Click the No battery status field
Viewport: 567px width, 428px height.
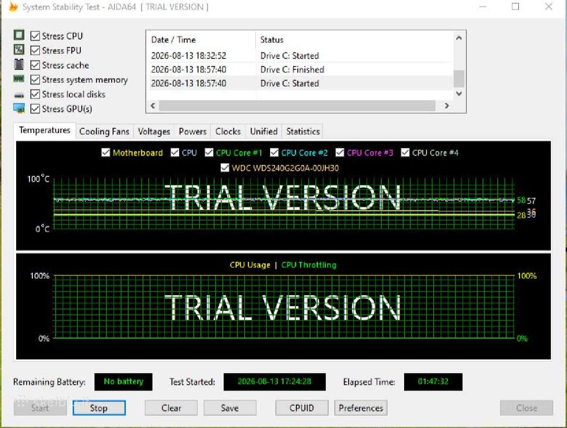(123, 382)
